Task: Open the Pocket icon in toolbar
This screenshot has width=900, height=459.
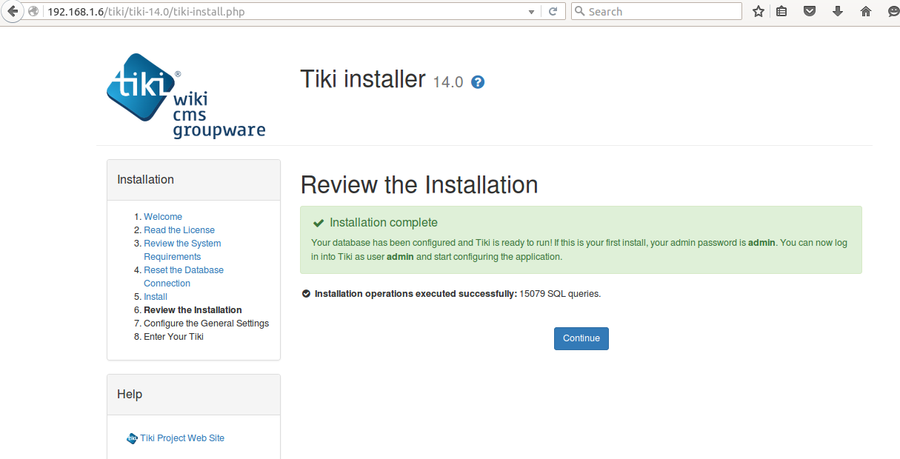Action: (x=810, y=12)
